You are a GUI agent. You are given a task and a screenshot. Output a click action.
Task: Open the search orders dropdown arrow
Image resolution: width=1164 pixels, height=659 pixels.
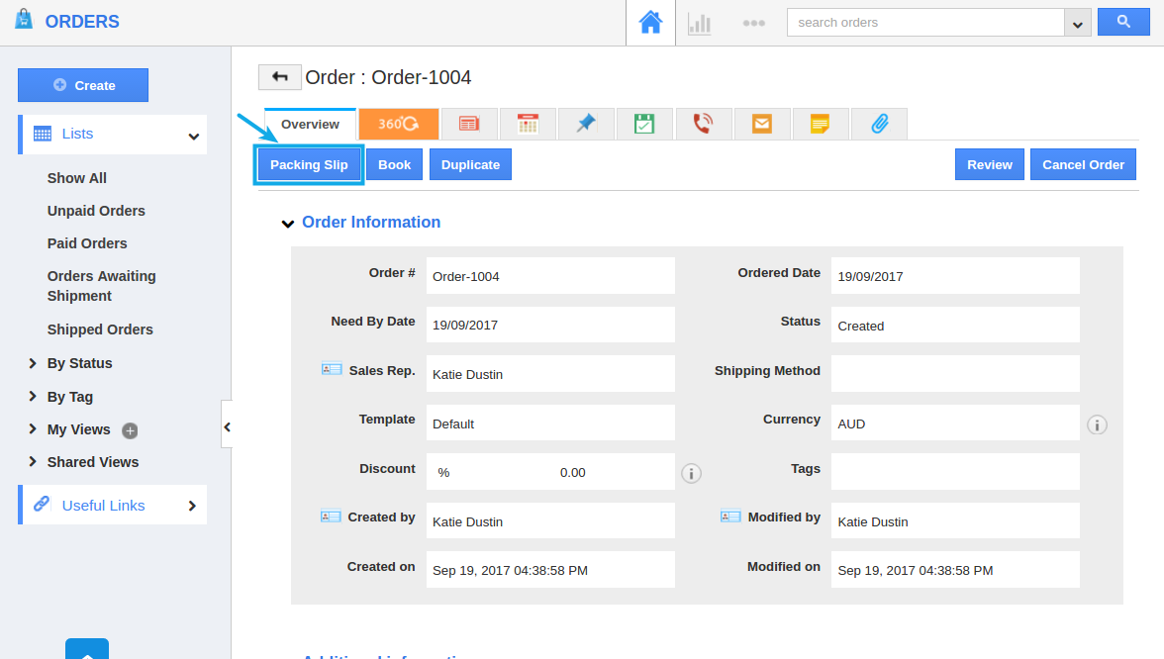click(x=1077, y=23)
